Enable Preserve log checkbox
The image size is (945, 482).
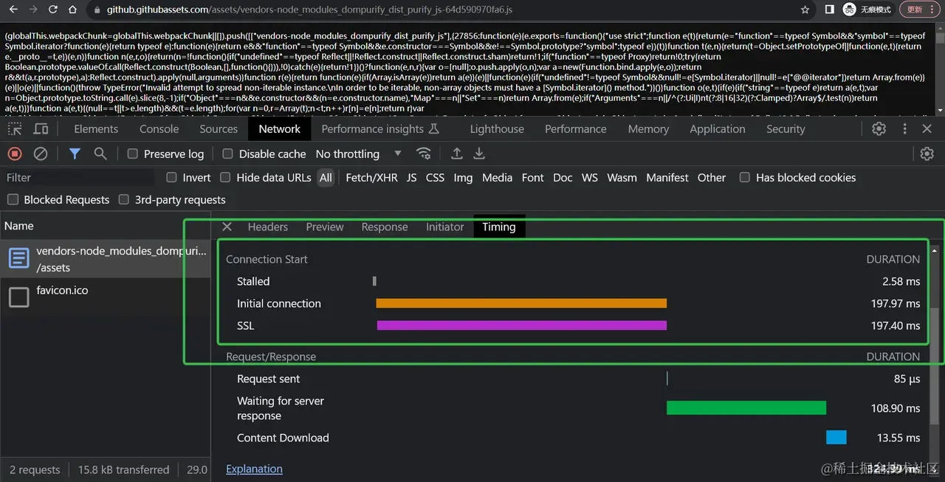[133, 154]
